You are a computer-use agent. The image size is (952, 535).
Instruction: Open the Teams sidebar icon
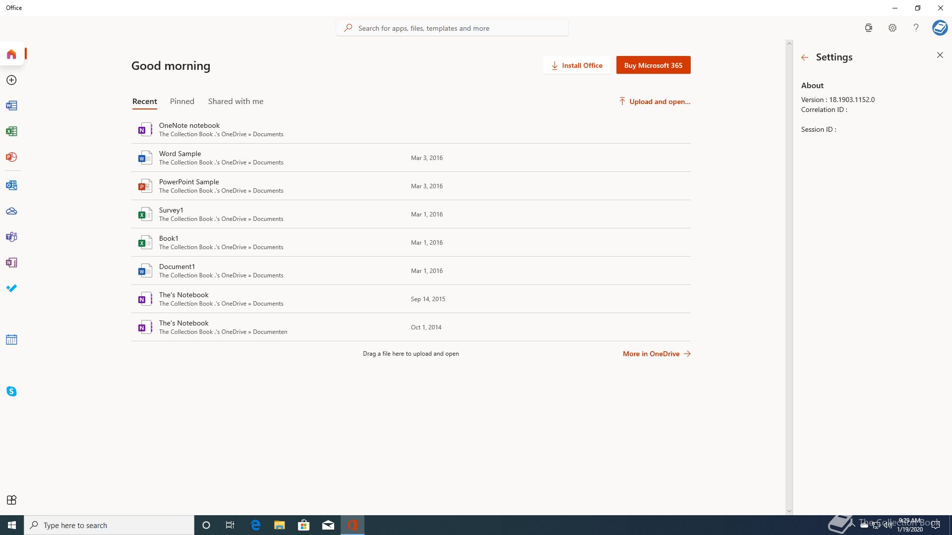11,237
